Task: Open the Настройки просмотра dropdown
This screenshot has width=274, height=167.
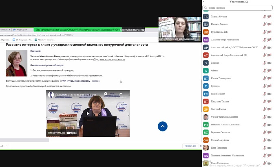Action: tap(133, 29)
